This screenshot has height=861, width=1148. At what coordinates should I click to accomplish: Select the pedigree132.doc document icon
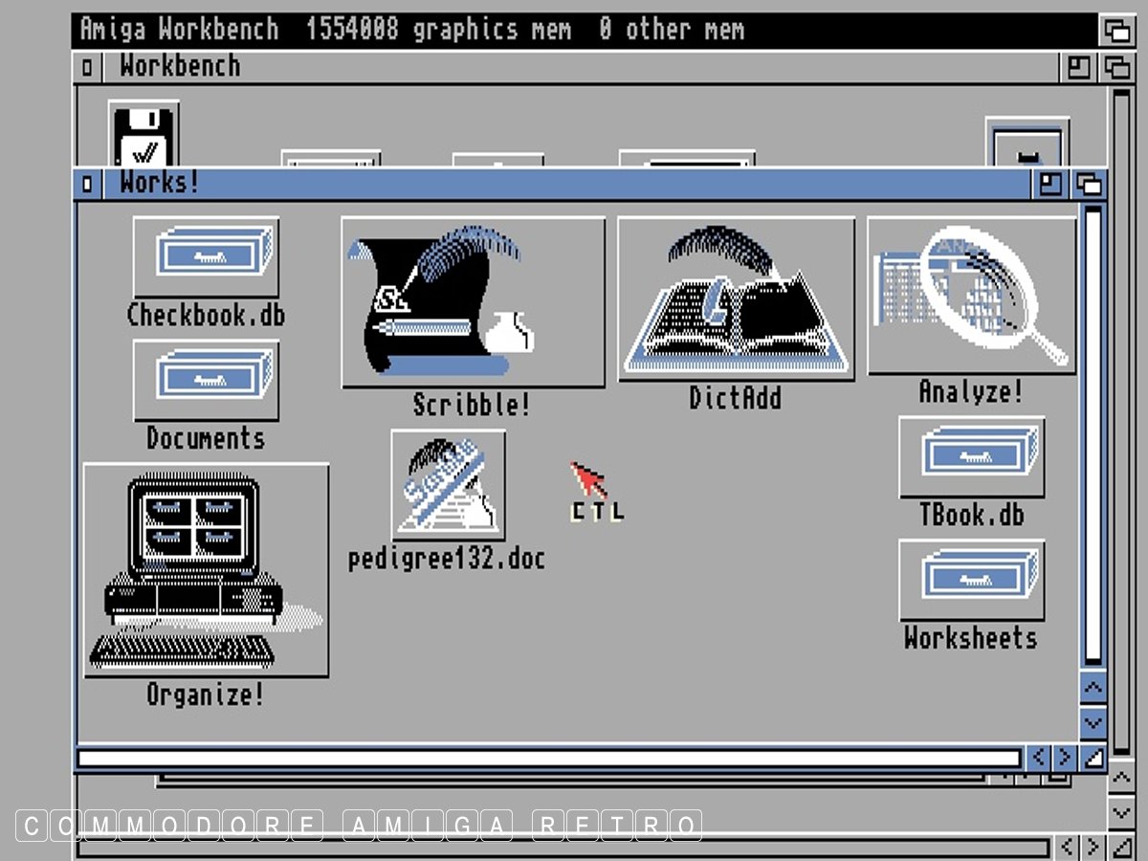click(x=448, y=485)
